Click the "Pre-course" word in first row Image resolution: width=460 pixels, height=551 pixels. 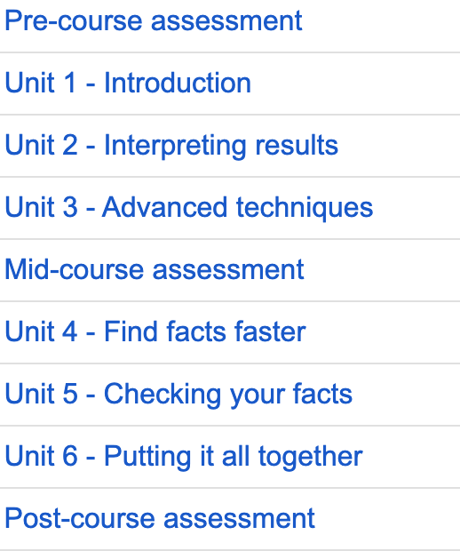tap(74, 21)
